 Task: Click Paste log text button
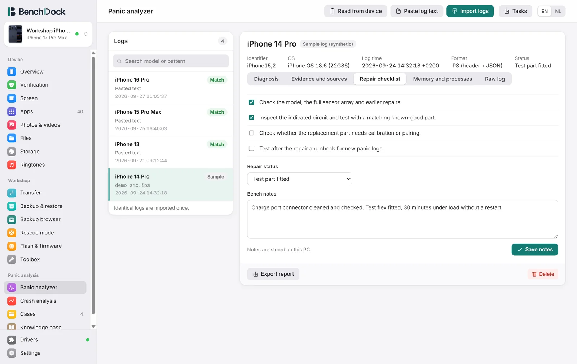[417, 11]
